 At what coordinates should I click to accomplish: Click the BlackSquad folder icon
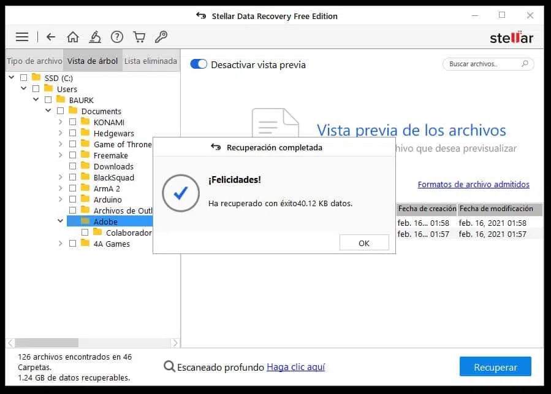click(x=85, y=177)
